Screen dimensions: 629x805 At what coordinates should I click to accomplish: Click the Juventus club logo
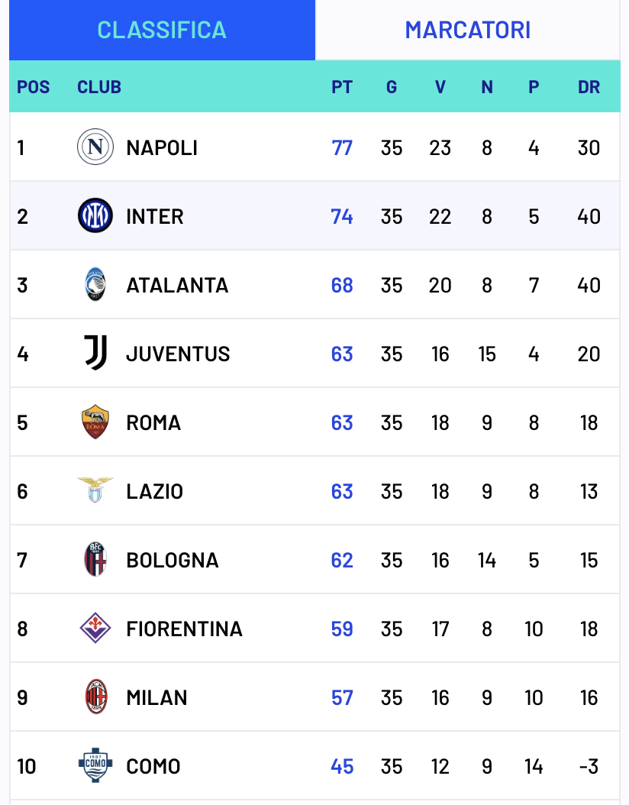tap(95, 354)
